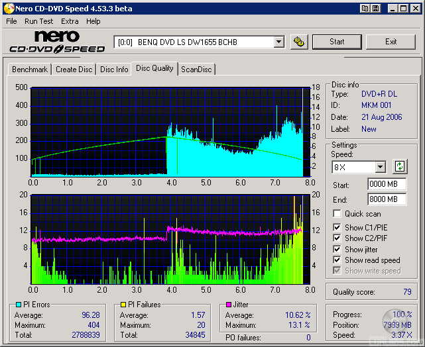The height and width of the screenshot is (347, 425).
Task: Switch to the ScanDisc tab
Action: 196,69
